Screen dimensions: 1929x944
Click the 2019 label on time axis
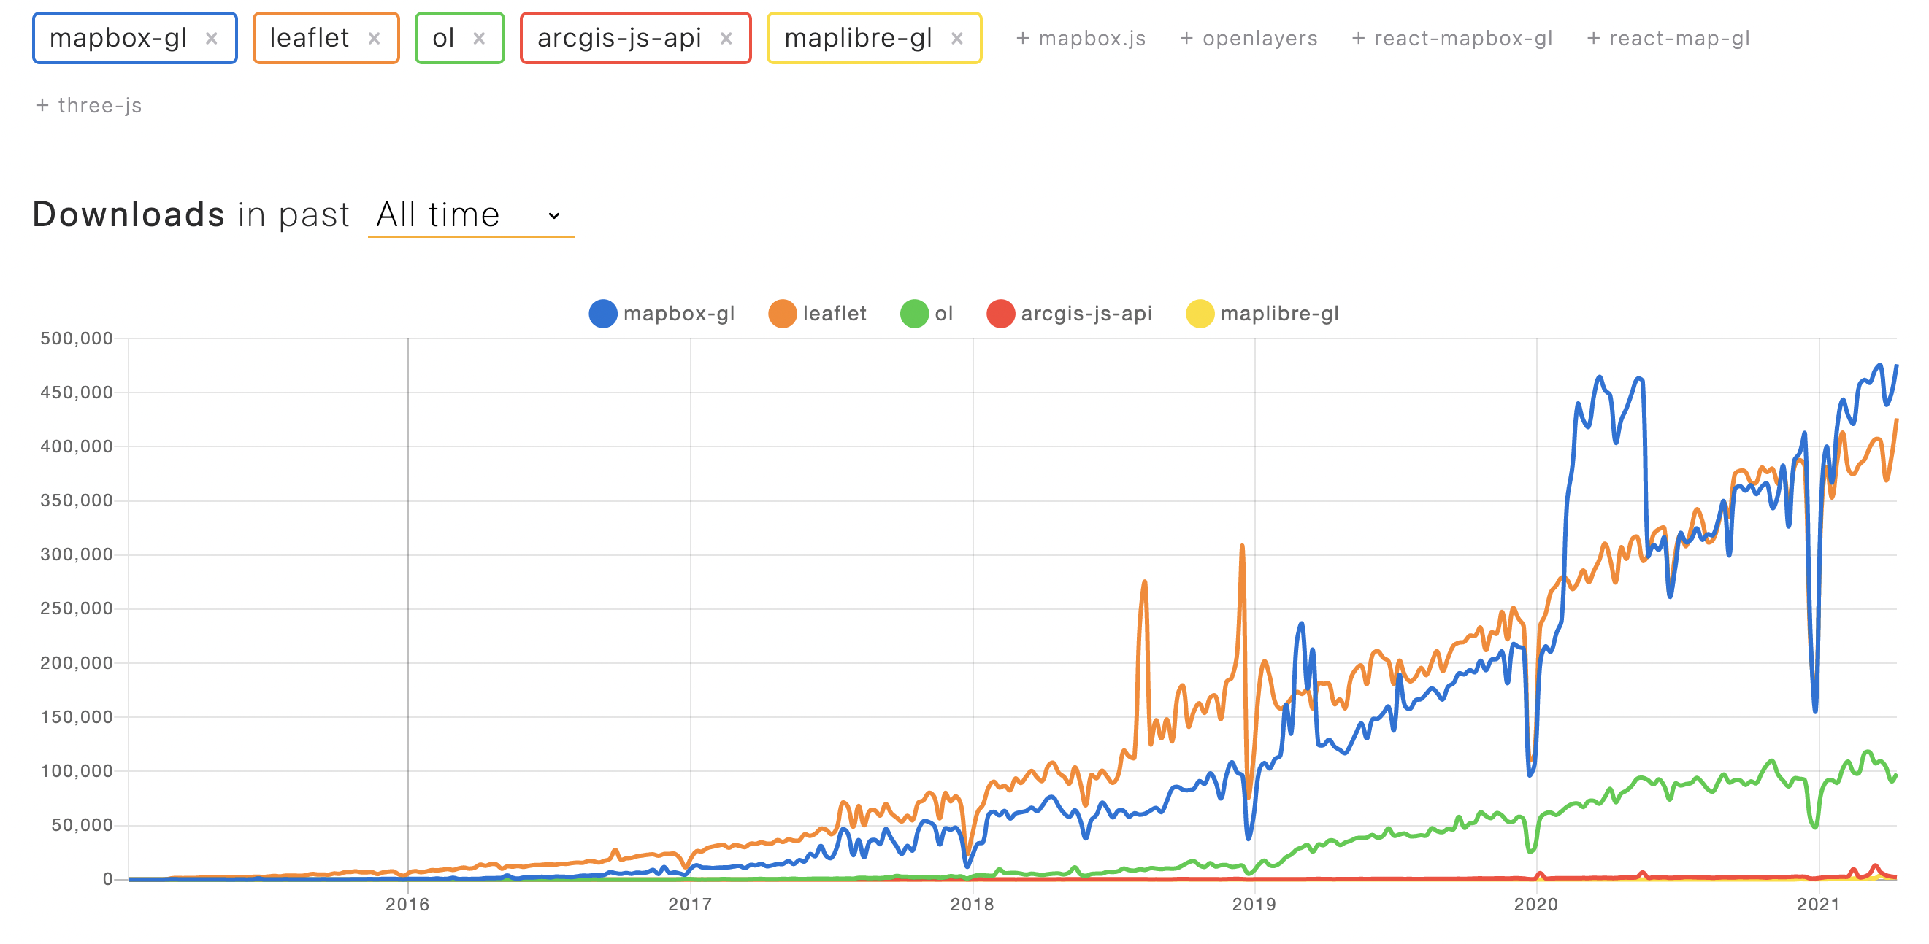(x=1254, y=905)
